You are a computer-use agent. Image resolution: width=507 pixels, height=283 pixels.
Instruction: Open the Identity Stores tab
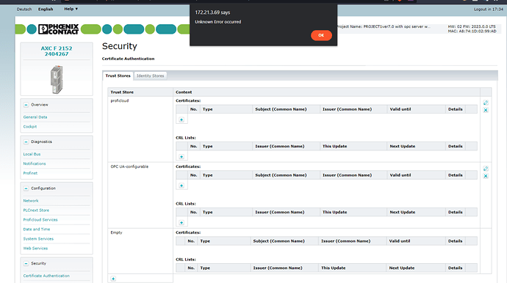pos(151,76)
